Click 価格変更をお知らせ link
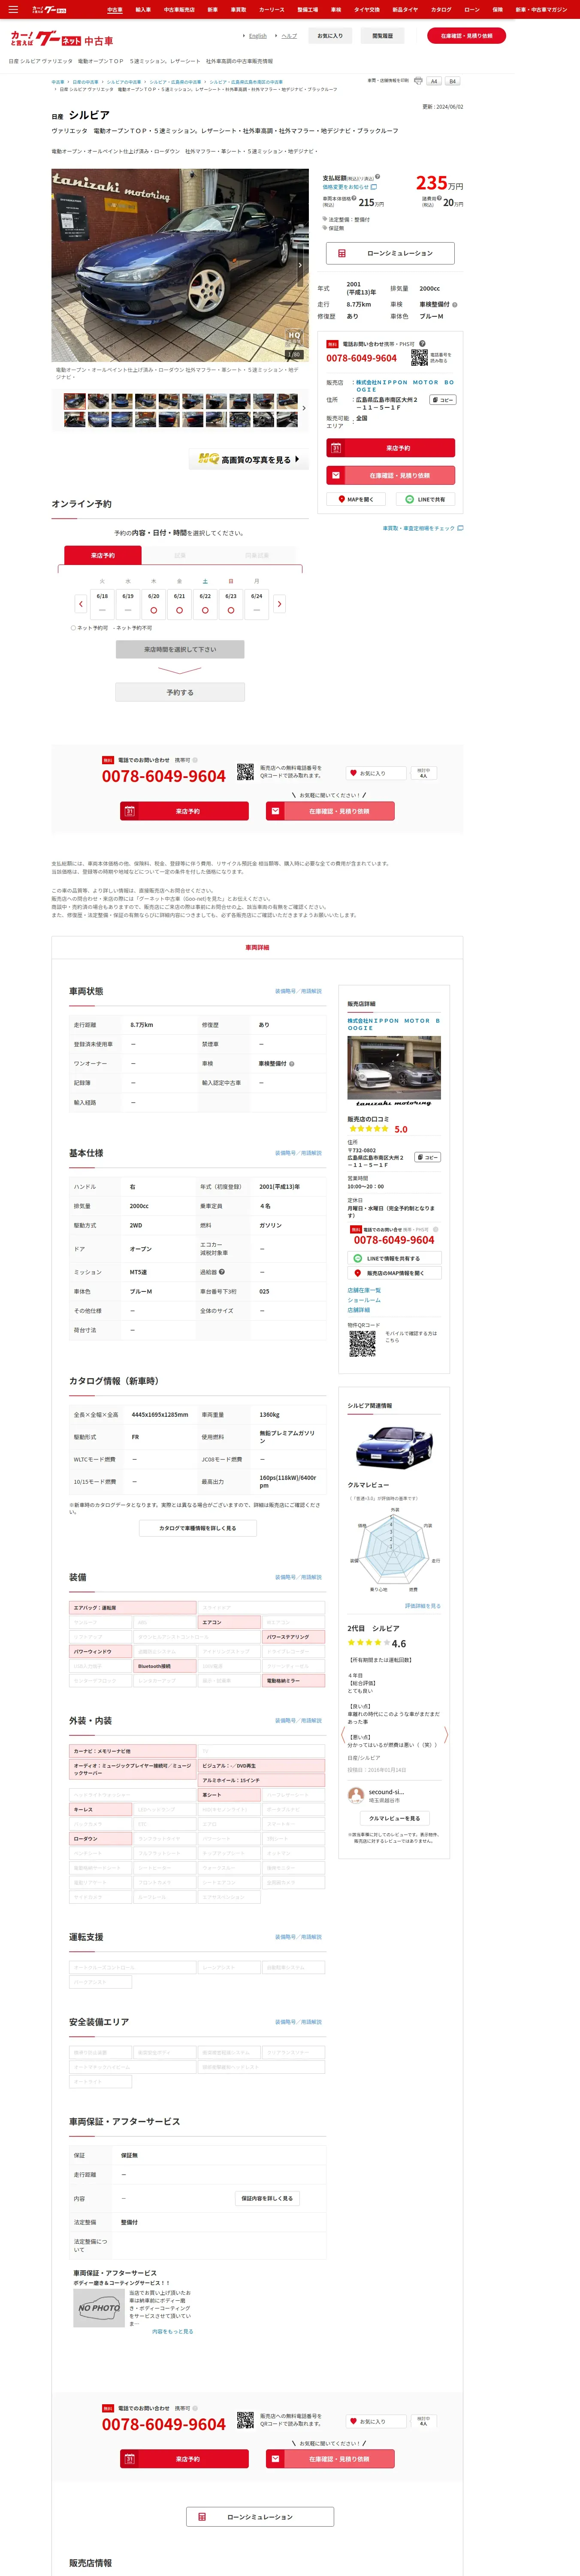The width and height of the screenshot is (580, 2576). (349, 187)
